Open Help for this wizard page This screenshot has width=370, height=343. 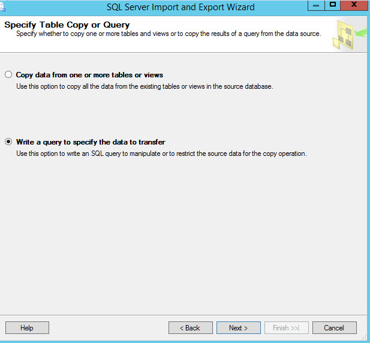point(27,328)
